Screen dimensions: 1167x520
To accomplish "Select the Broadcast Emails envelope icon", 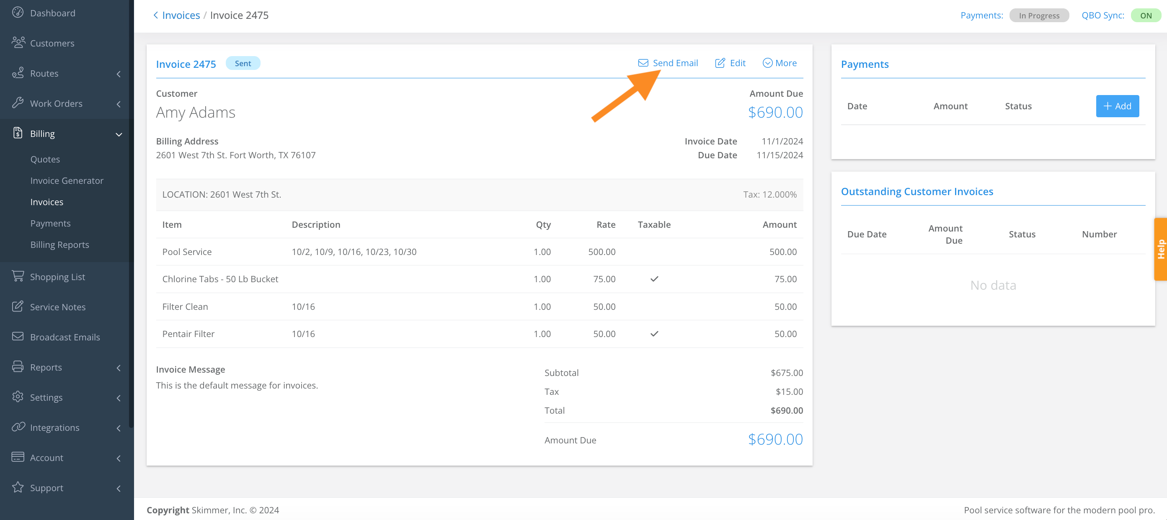I will [x=18, y=337].
